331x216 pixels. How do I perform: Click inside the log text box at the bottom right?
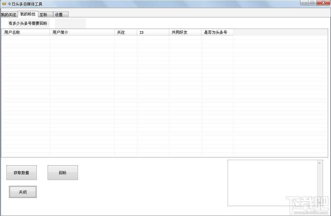click(x=272, y=183)
